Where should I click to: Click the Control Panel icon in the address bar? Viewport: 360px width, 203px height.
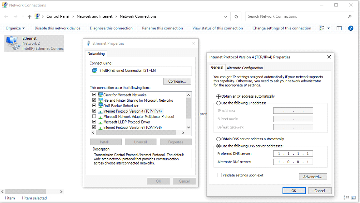pos(37,16)
